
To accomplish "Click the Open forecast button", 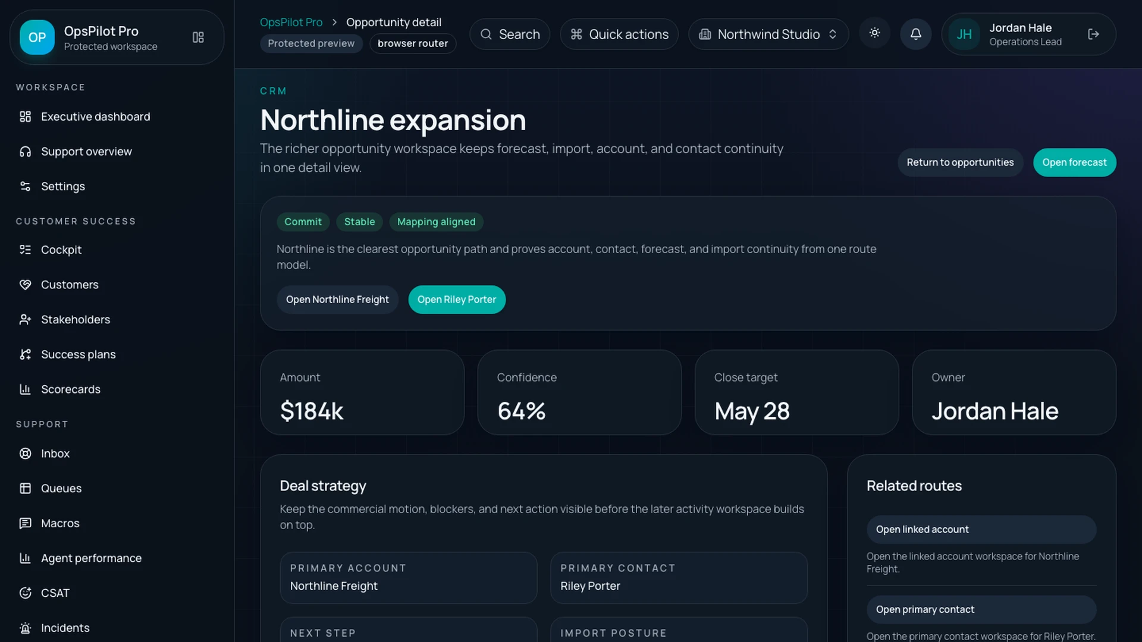I will pyautogui.click(x=1074, y=162).
